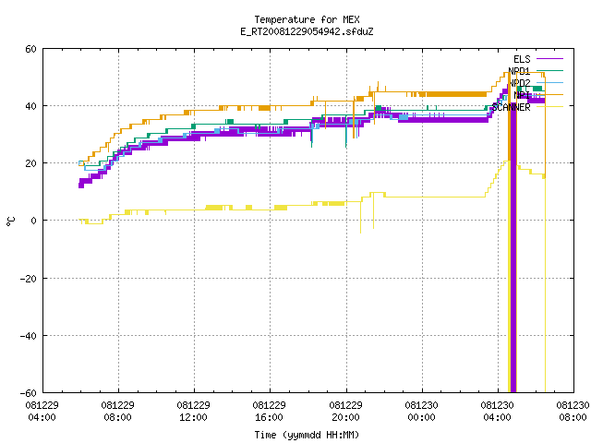Click the yellow SCANNER legend line sample
This screenshot has width=591, height=443.
pos(549,107)
